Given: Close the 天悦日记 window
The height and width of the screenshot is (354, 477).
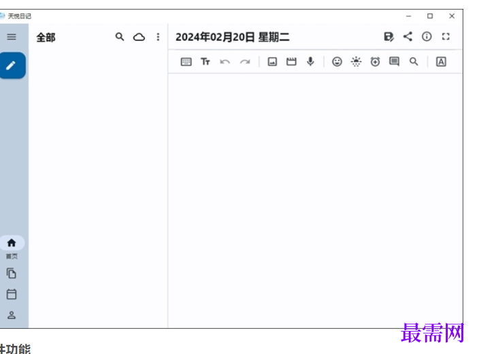Looking at the screenshot, I should pos(452,16).
